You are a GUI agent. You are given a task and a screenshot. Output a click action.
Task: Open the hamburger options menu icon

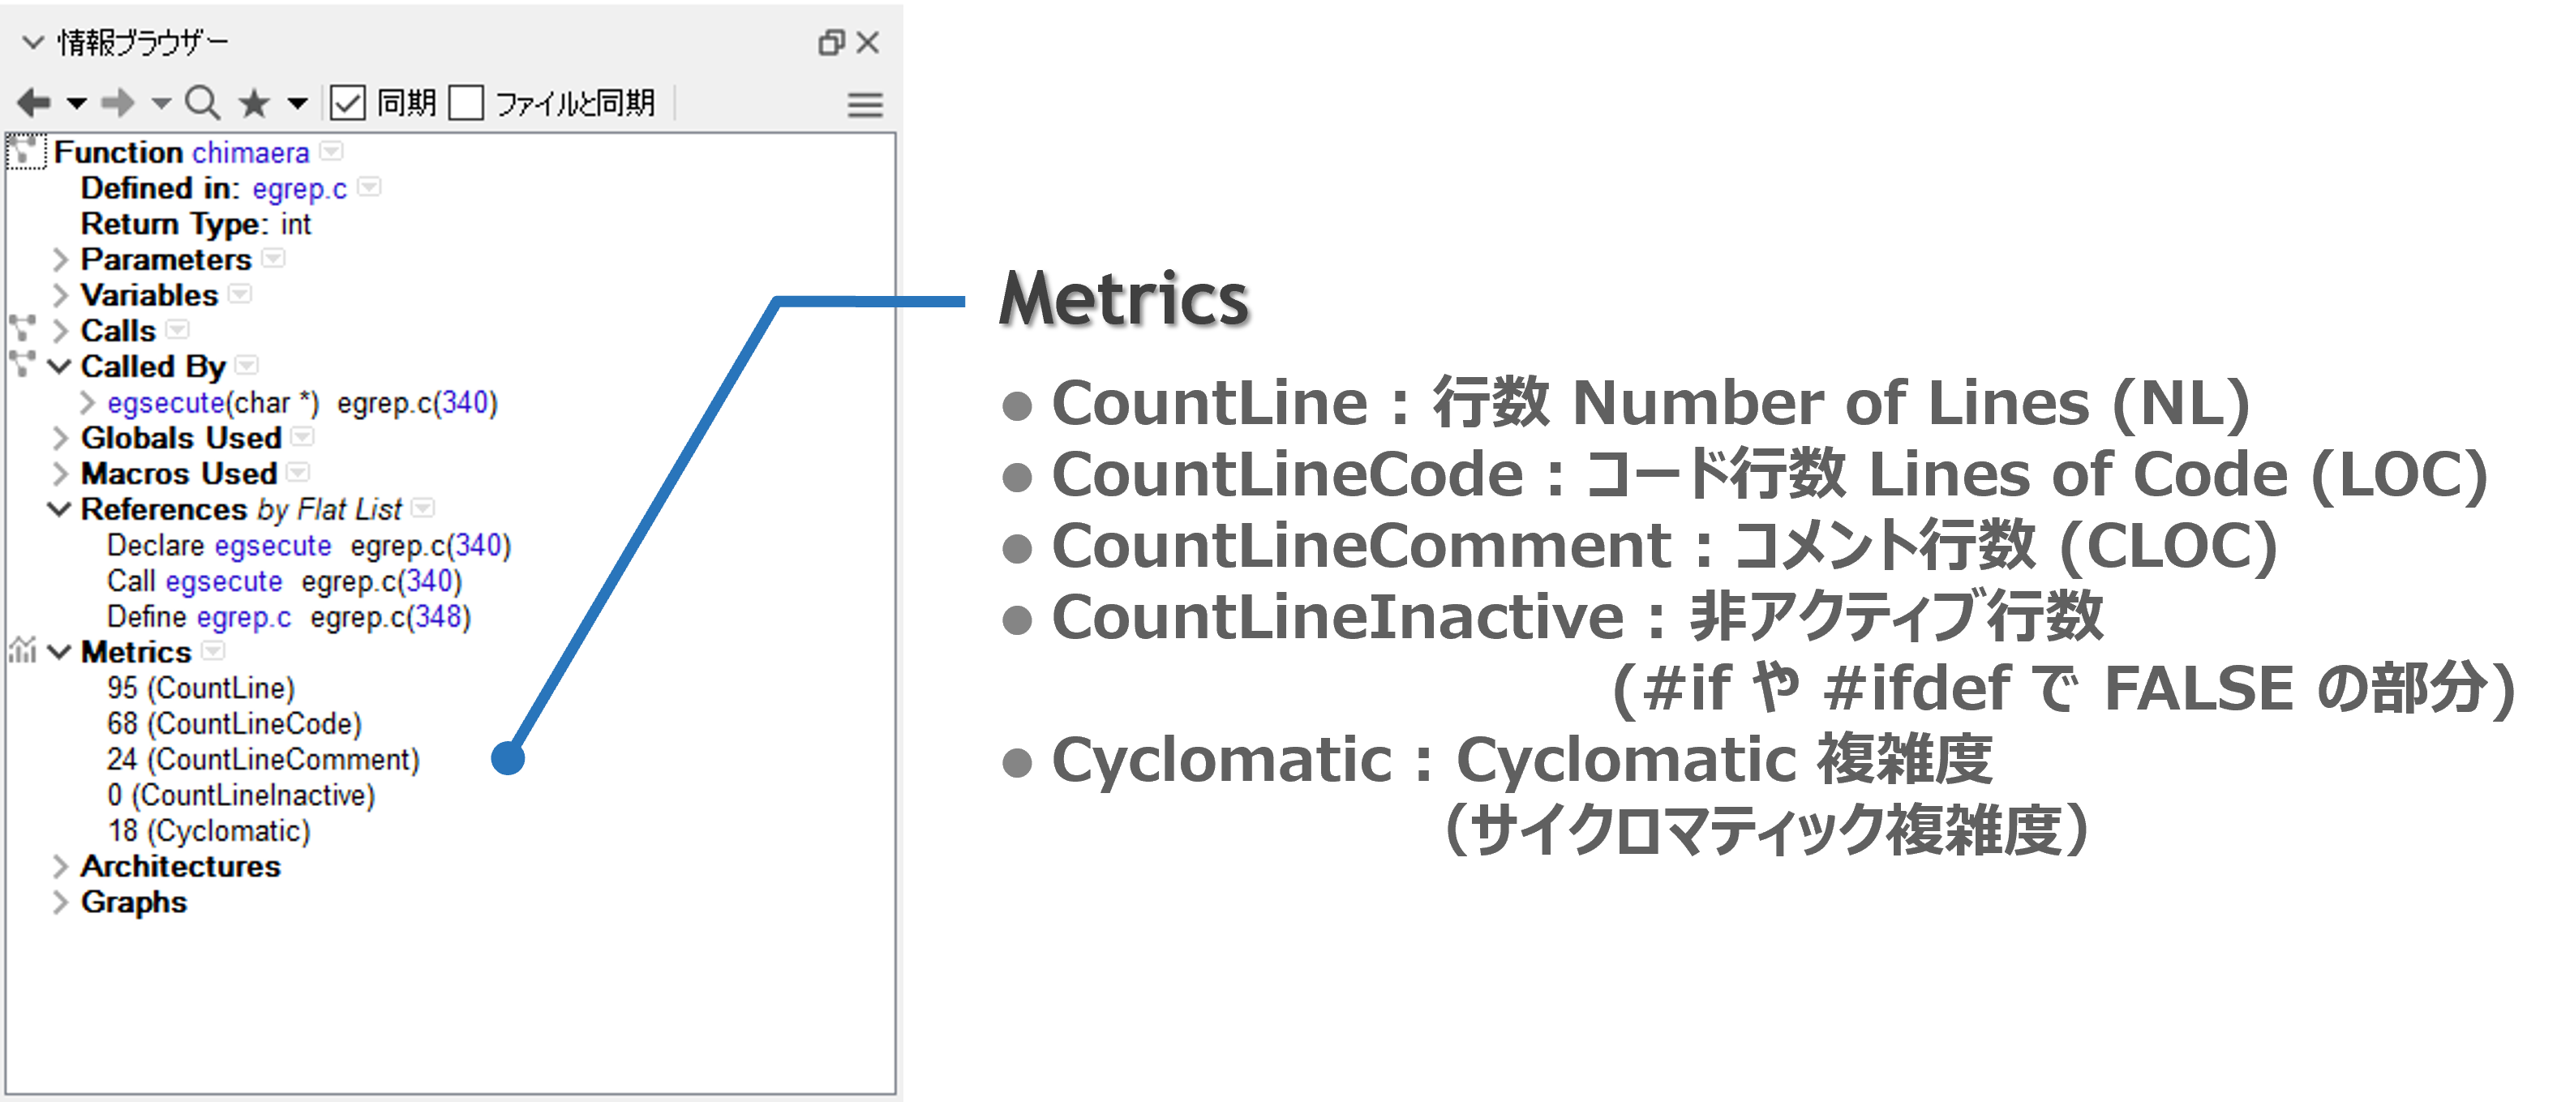tap(865, 105)
